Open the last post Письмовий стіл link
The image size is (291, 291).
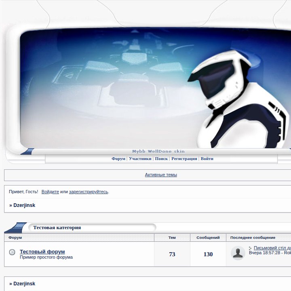(x=272, y=248)
